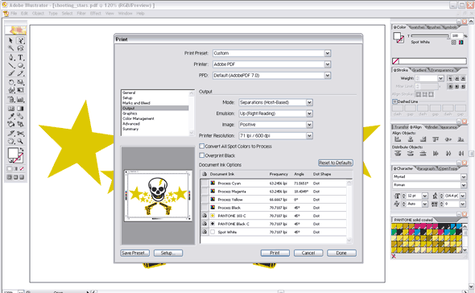Screen dimensions: 475x293
Task: Select the Gradient tool in toolbox
Action: click(x=20, y=109)
